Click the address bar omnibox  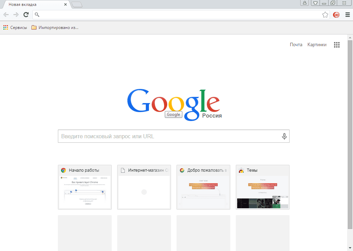pyautogui.click(x=179, y=14)
